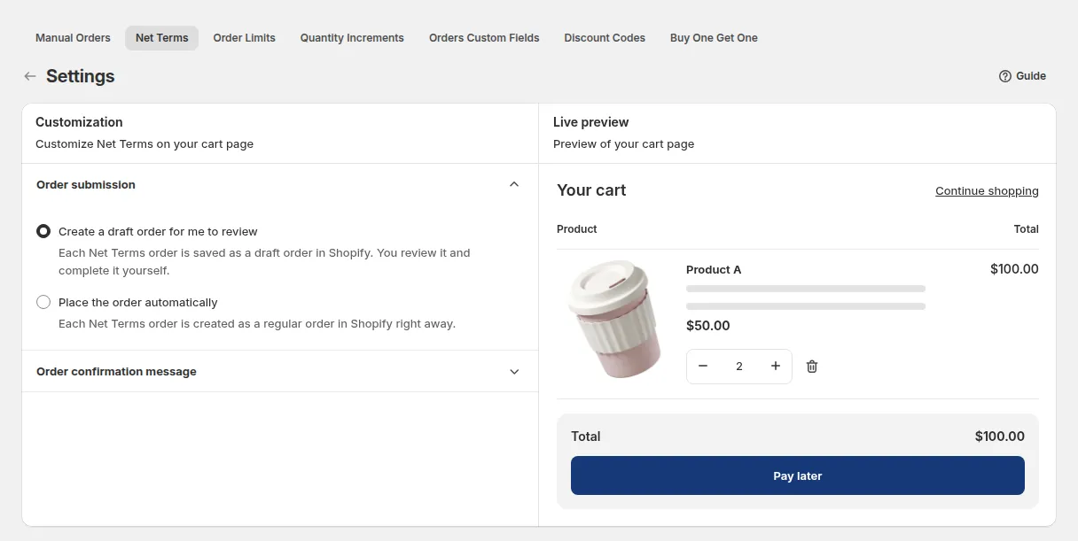Open the Orders Custom Fields tab
This screenshot has height=541, width=1078.
(x=484, y=38)
